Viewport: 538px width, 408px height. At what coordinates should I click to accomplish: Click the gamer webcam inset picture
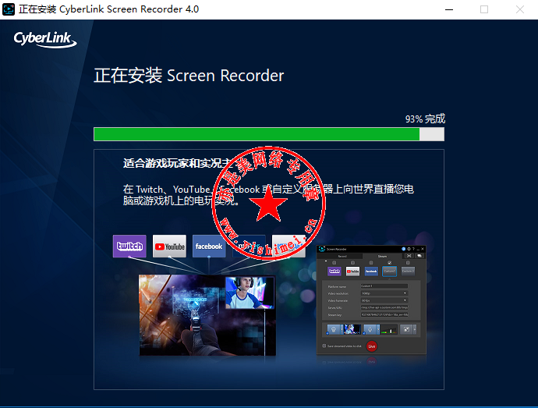(x=250, y=293)
